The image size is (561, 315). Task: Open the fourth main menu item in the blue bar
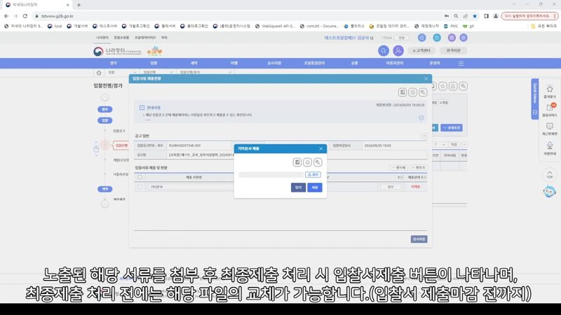click(234, 63)
